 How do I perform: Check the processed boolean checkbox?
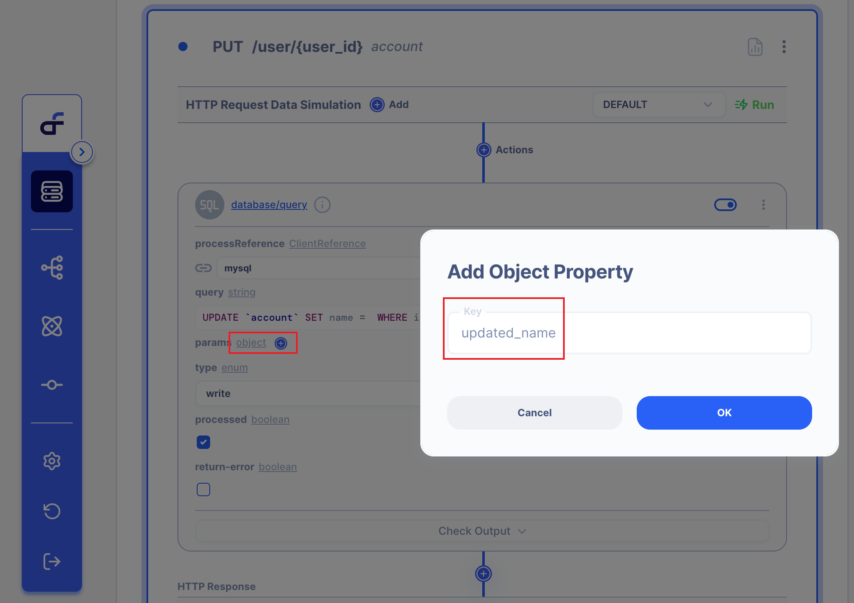[x=203, y=443]
